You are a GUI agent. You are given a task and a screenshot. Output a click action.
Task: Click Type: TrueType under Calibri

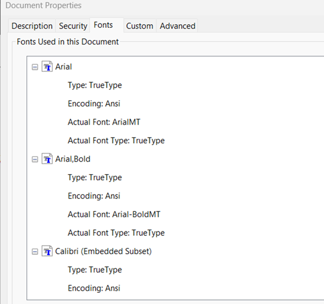(x=94, y=270)
